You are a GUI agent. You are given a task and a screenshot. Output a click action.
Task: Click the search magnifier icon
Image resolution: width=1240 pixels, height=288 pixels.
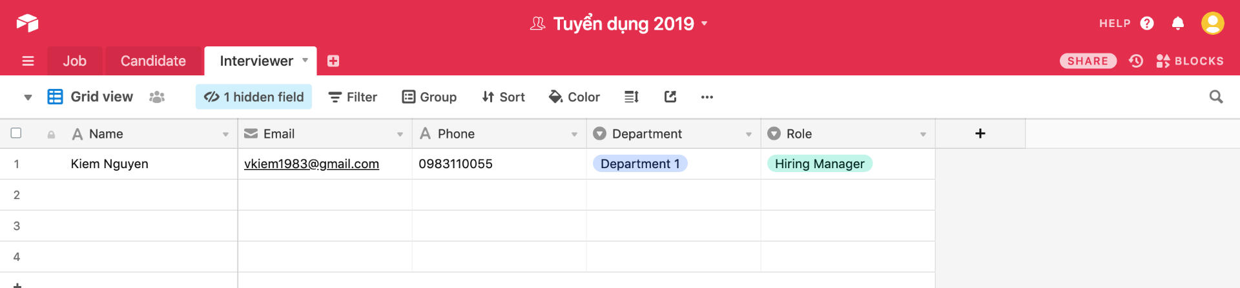point(1215,97)
